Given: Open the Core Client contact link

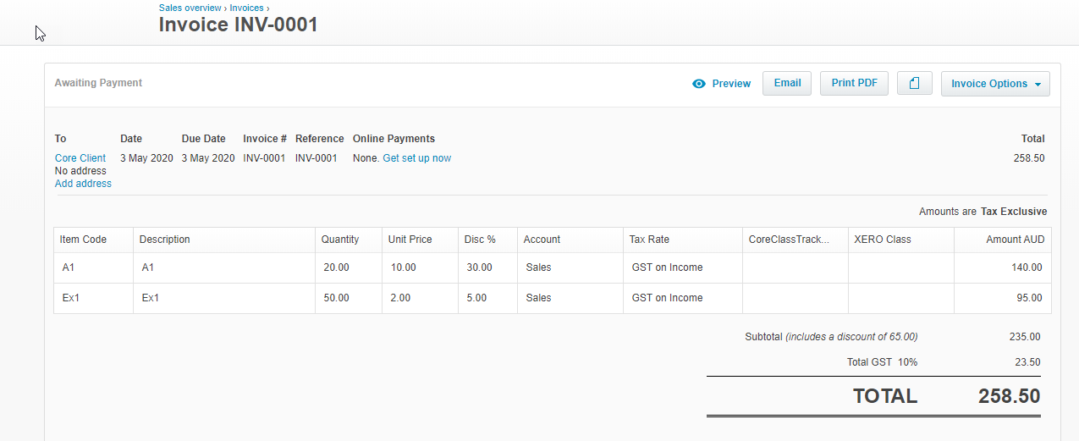Looking at the screenshot, I should click(x=80, y=158).
